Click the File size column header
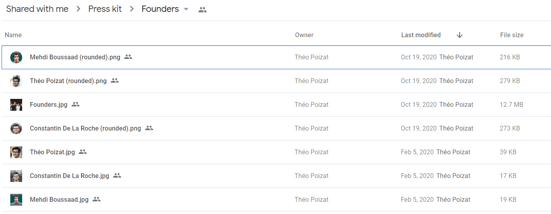This screenshot has width=551, height=214. point(511,35)
